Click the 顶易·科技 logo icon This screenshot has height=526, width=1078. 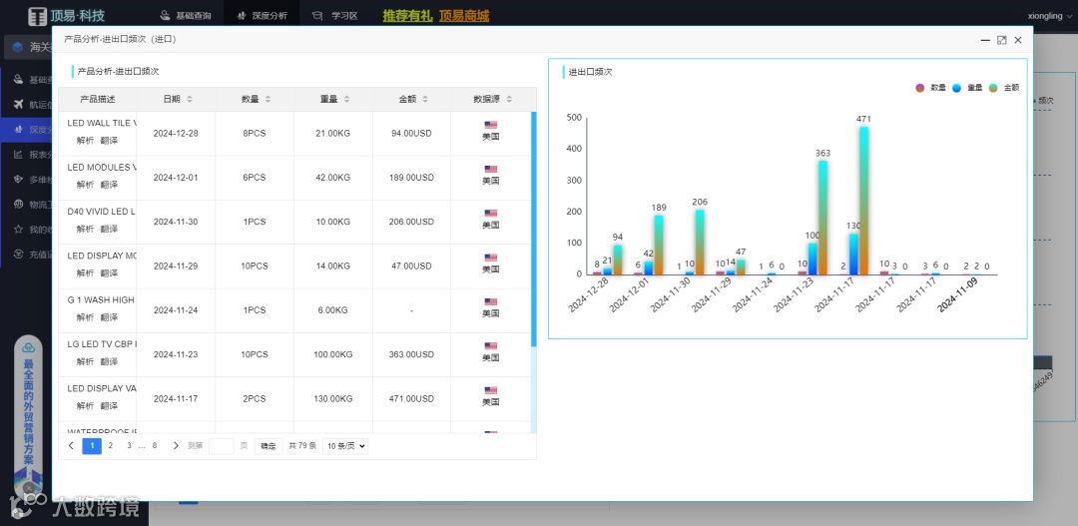click(37, 16)
